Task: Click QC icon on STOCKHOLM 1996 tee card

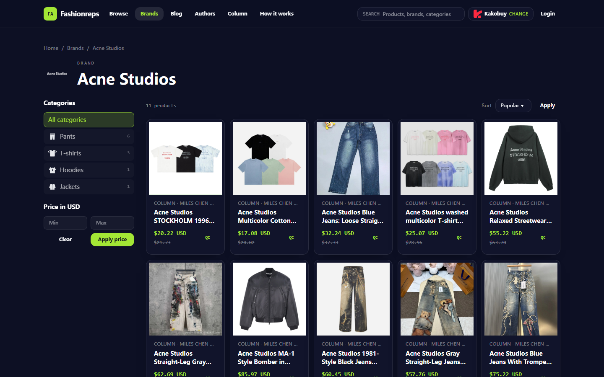Action: pos(208,238)
